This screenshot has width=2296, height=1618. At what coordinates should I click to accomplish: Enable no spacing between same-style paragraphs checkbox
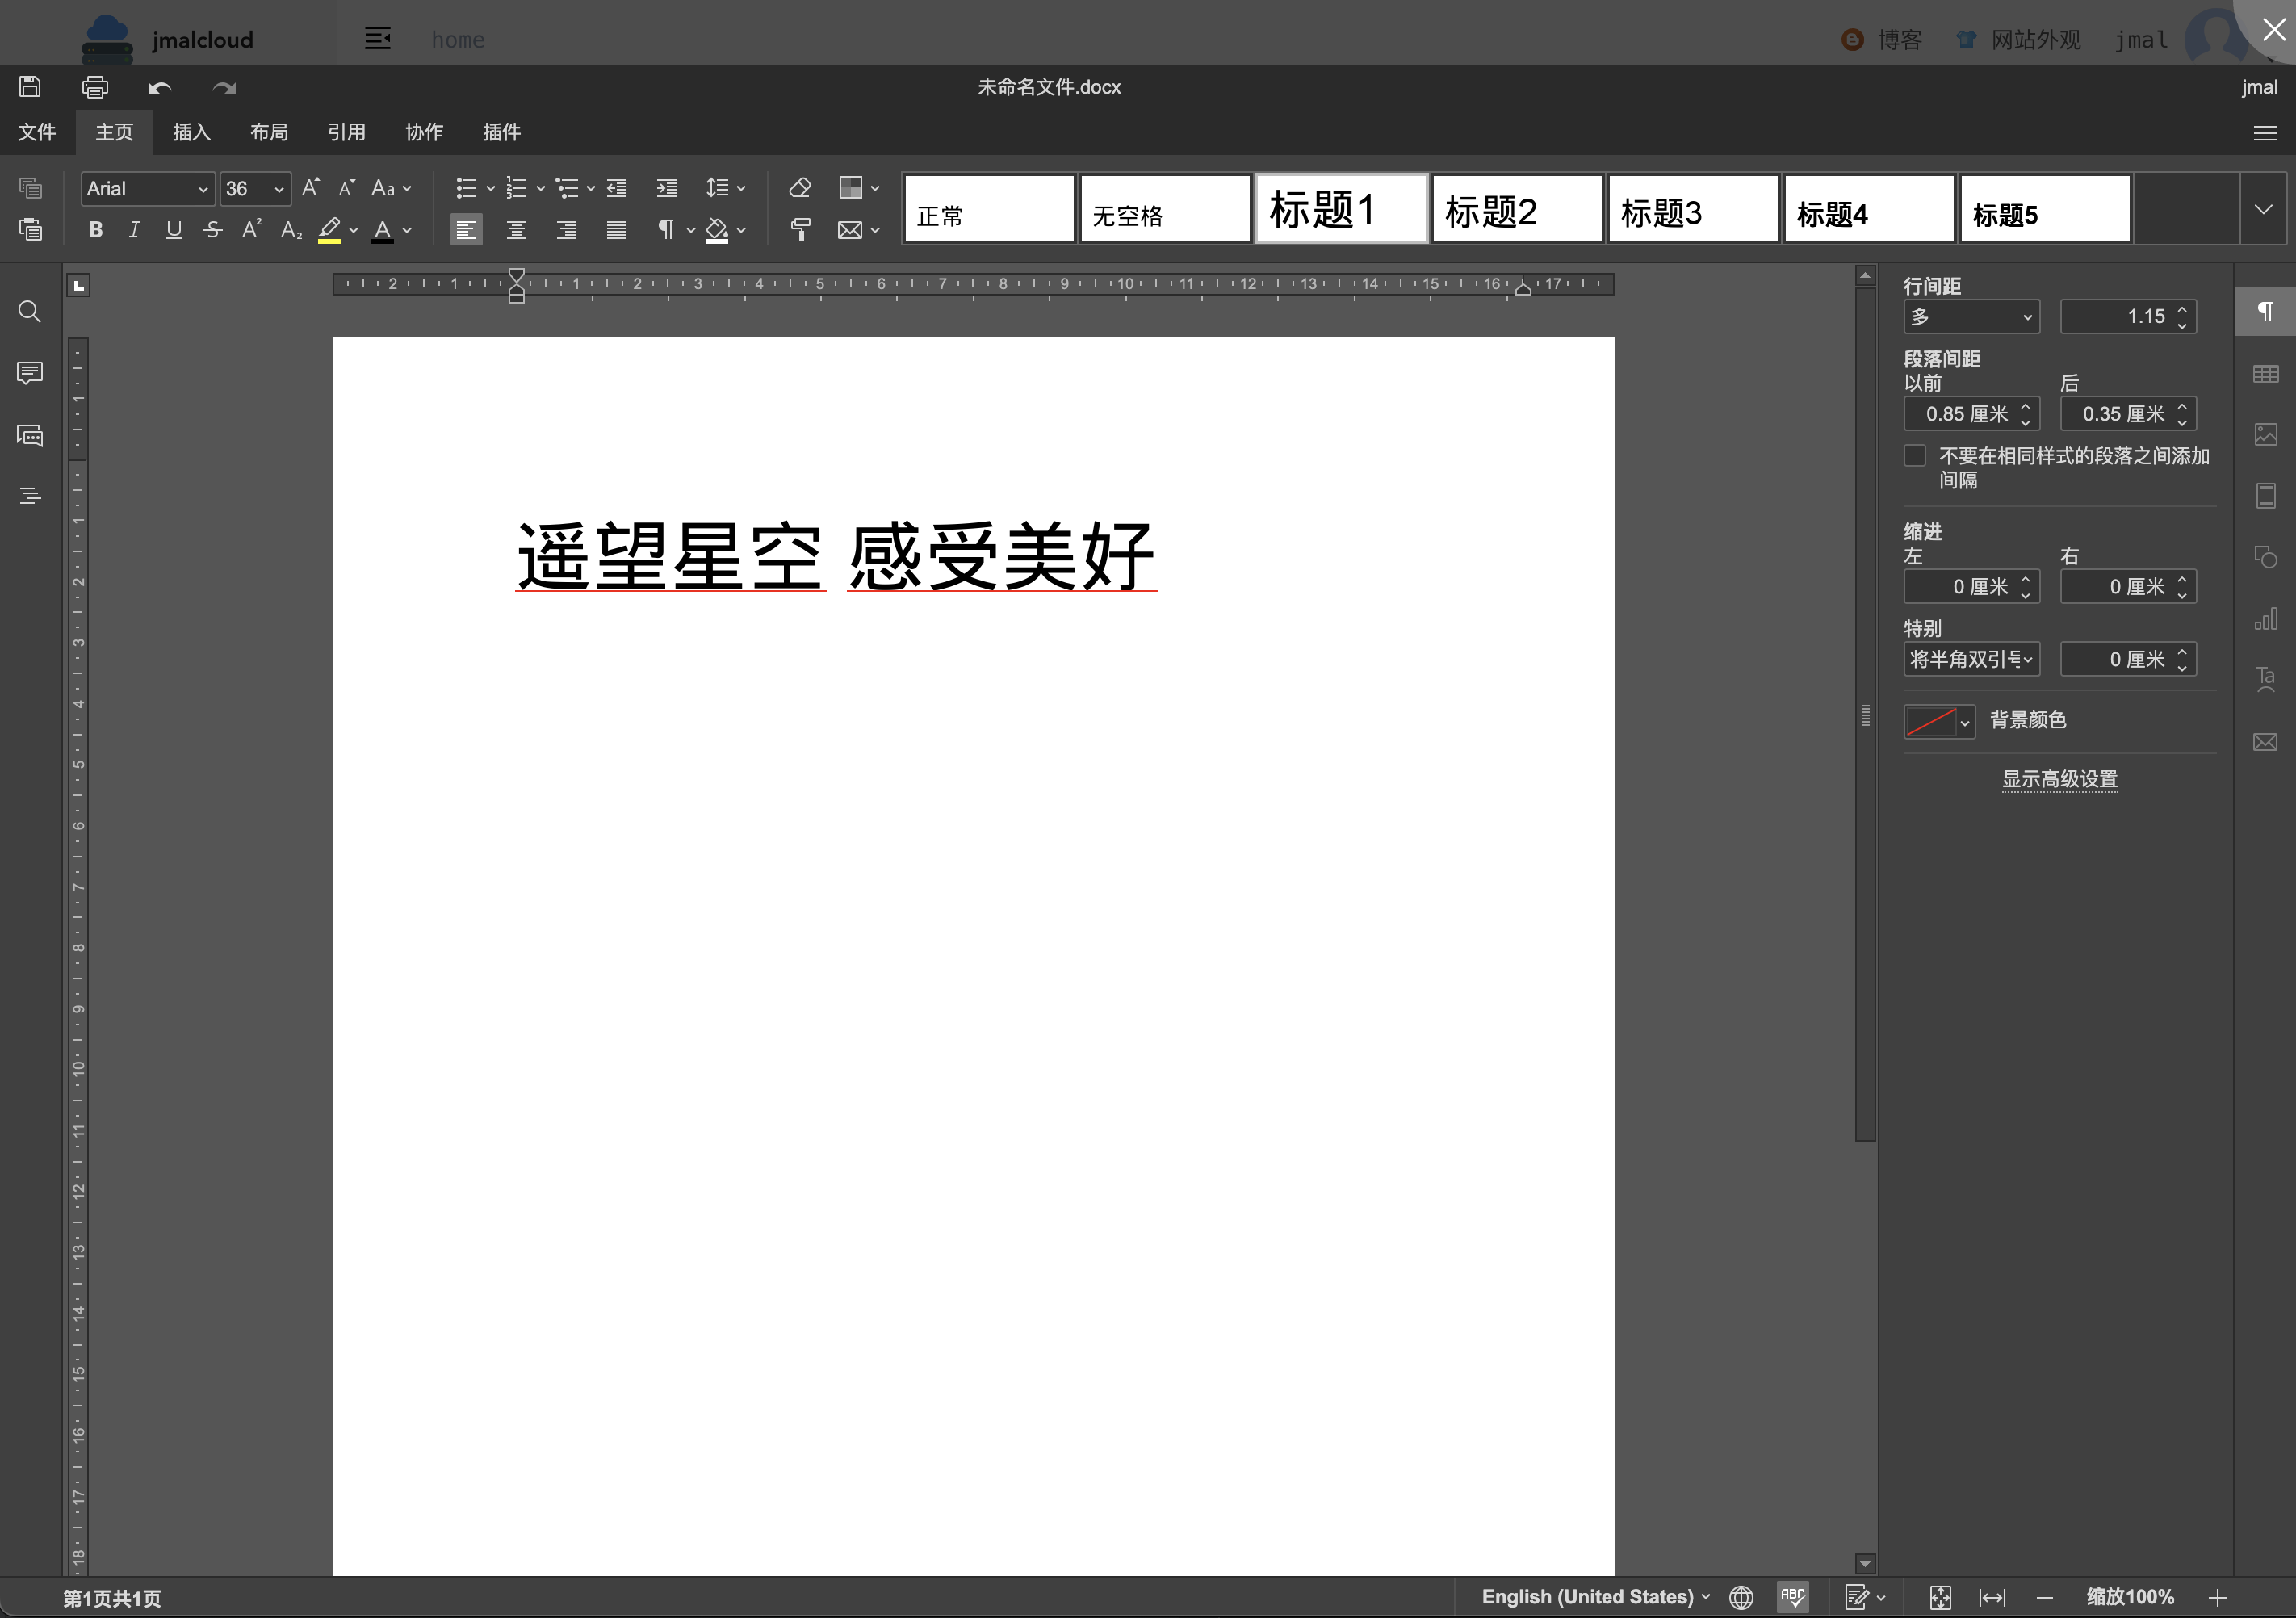click(x=1915, y=456)
